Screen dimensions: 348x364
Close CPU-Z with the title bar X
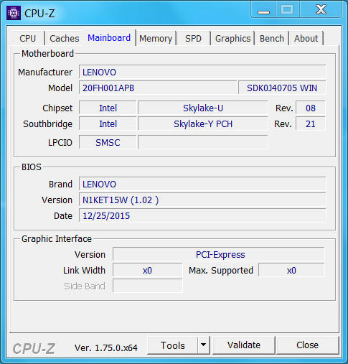point(321,10)
